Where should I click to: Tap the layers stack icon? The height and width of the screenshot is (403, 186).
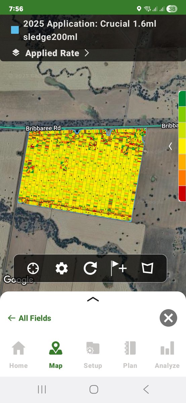point(16,53)
